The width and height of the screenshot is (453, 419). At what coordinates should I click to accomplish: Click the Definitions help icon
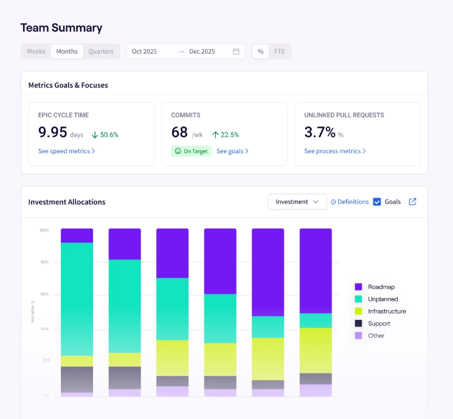333,202
